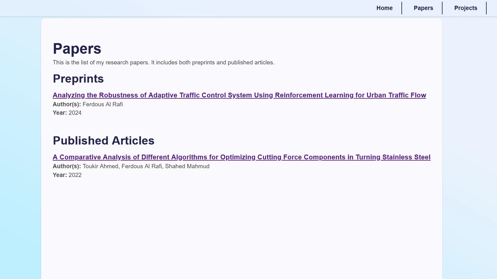Click the divider right of Home menu item

pos(402,8)
